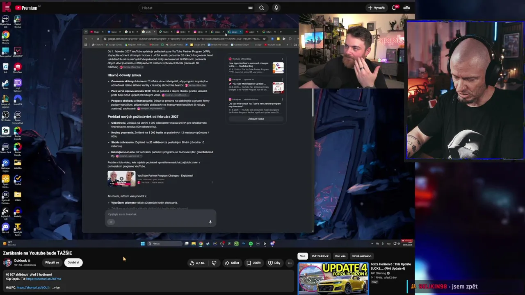
Task: Click the Elgato Camera Hub desktop icon
Action: click(18, 118)
